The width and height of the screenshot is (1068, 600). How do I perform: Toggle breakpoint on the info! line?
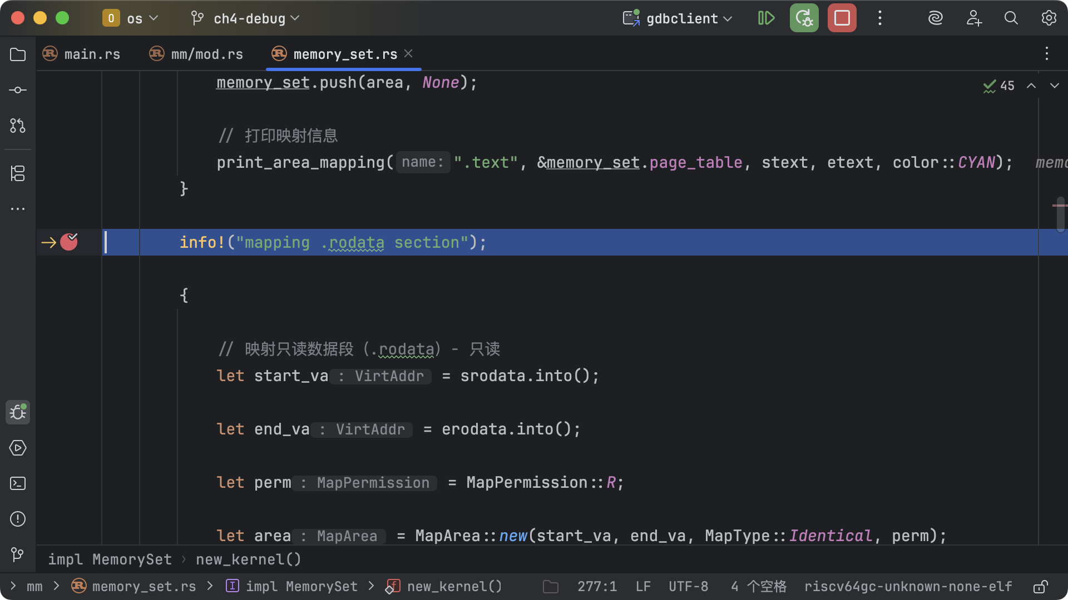pyautogui.click(x=69, y=242)
